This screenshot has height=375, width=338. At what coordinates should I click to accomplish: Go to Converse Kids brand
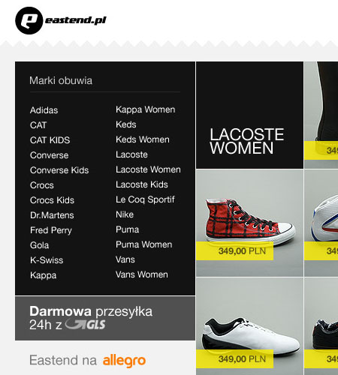point(59,170)
